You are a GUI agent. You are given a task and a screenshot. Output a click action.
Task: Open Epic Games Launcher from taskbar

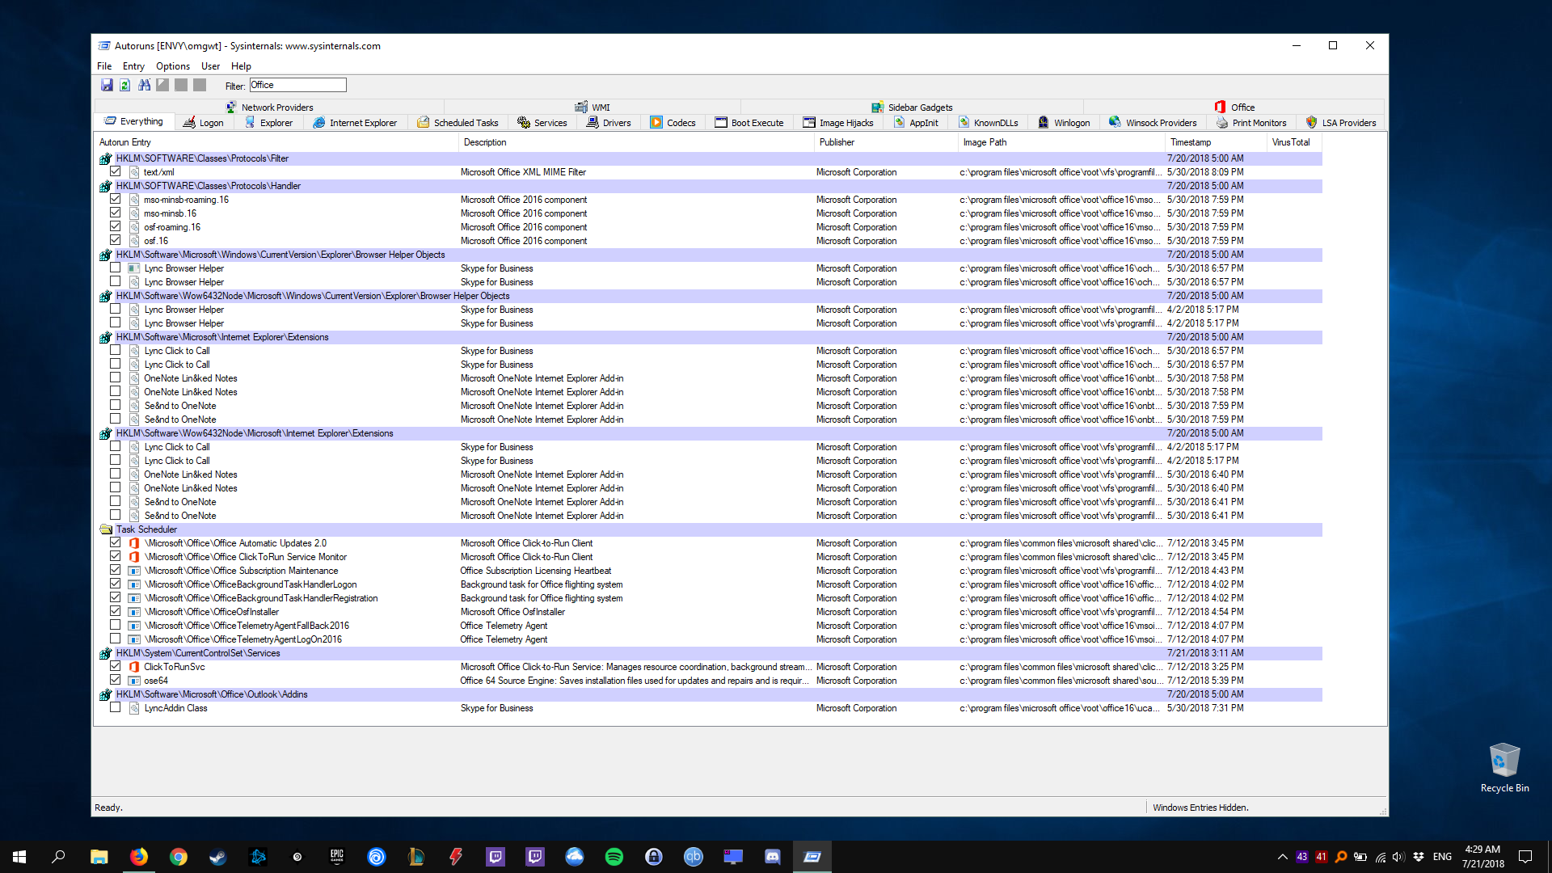pos(337,857)
